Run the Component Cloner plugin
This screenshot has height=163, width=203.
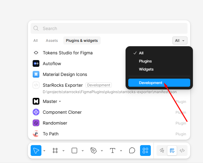pyautogui.click(x=62, y=112)
